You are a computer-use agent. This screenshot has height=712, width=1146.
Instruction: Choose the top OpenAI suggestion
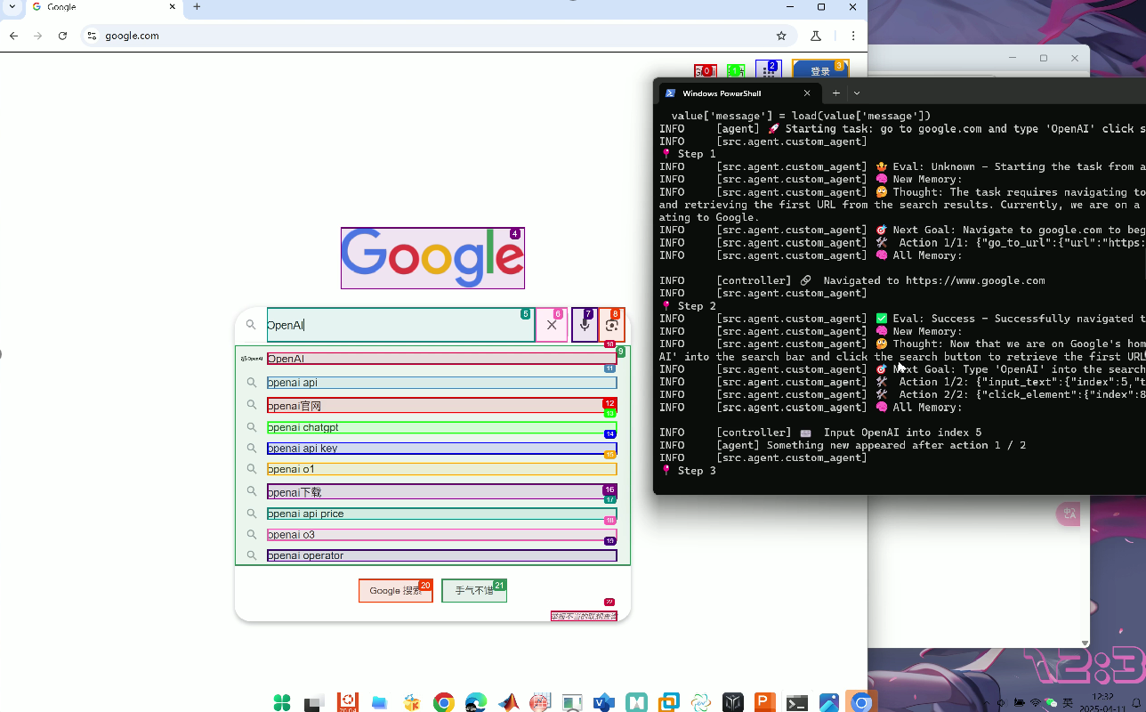441,359
